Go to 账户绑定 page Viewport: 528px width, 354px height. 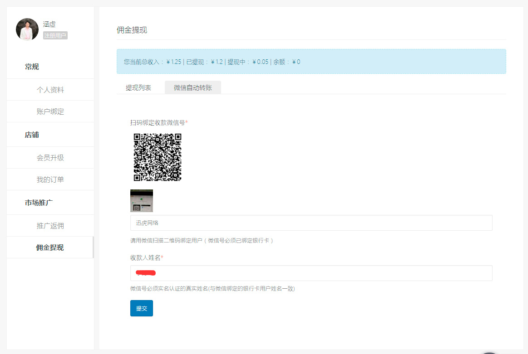(x=50, y=112)
